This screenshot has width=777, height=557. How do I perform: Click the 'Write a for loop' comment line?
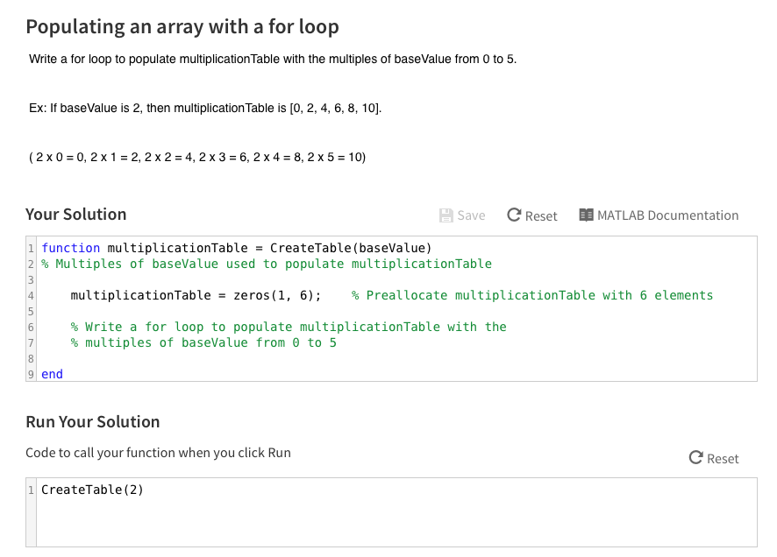tap(289, 327)
